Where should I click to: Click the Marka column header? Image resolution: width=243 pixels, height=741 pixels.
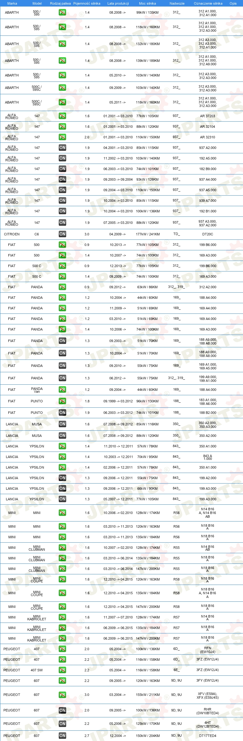coord(12,3)
